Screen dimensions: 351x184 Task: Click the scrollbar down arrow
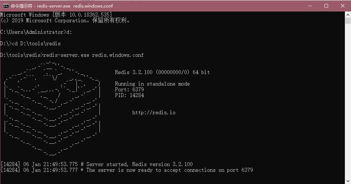[x=348, y=181]
